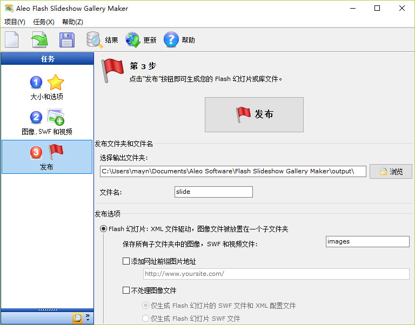This screenshot has height=325, width=415.
Task: Open 结果 results toolbar button
Action: [x=102, y=39]
